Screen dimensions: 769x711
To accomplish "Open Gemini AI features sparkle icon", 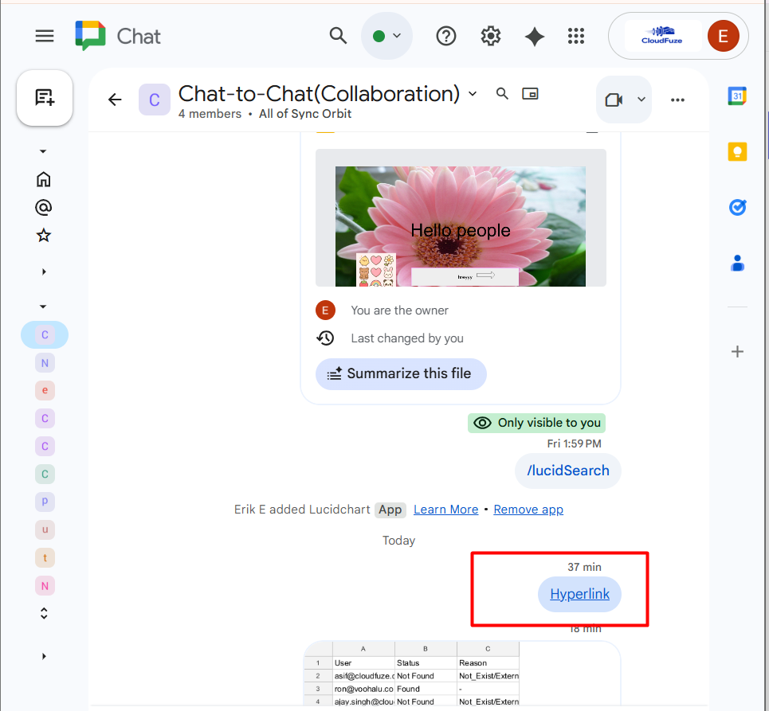I will pyautogui.click(x=534, y=35).
